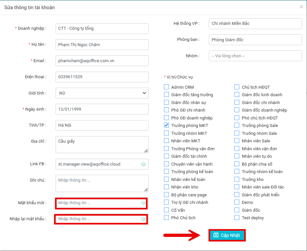Click the green icon in Nhập lại mật khẩu field
This screenshot has width=307, height=251.
pyautogui.click(x=143, y=219)
